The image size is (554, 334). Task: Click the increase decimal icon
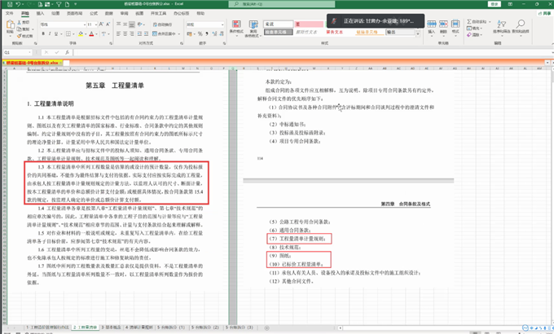tap(214, 34)
